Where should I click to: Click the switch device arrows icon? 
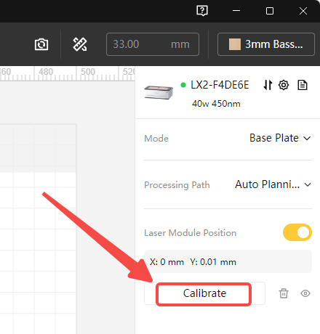pyautogui.click(x=268, y=85)
